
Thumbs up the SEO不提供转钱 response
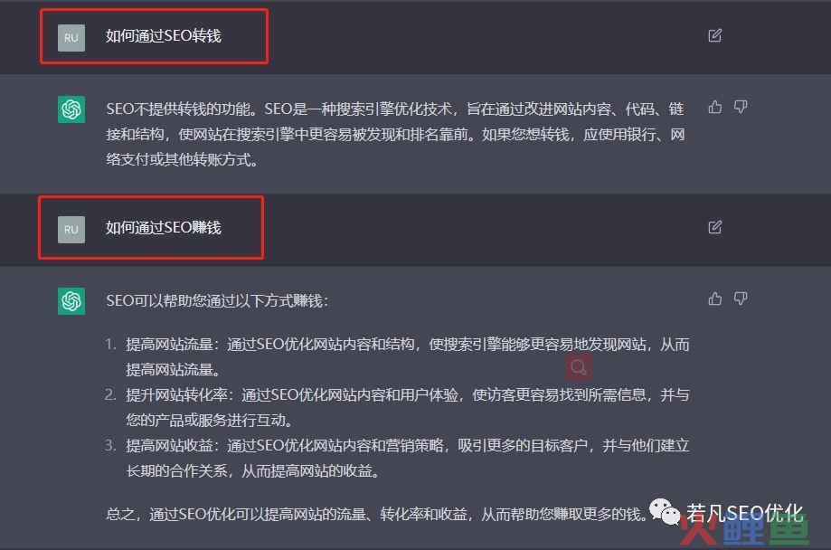point(715,107)
